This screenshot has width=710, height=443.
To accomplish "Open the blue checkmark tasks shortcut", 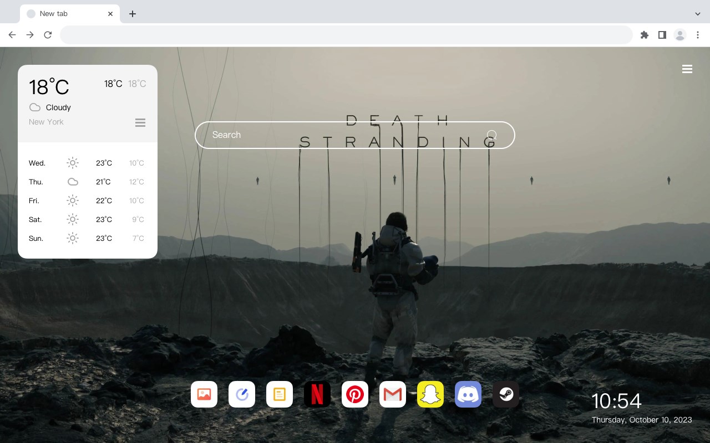I will pos(242,394).
